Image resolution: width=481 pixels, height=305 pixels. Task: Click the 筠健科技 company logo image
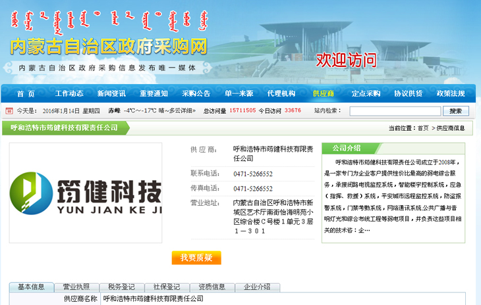(86, 193)
